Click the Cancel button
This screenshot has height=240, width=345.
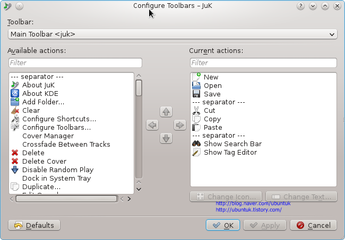tap(313, 225)
